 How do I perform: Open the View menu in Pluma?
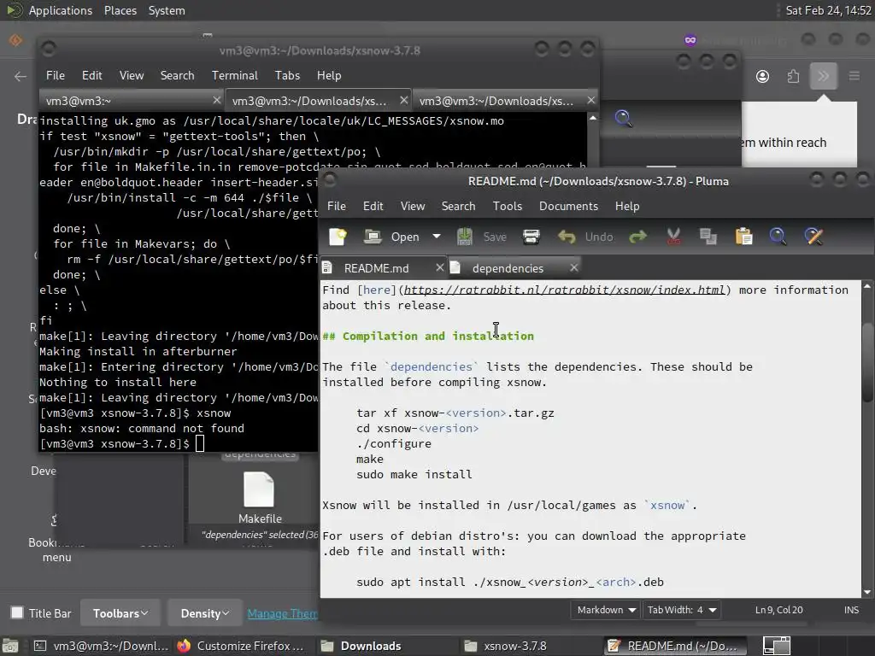click(x=413, y=206)
